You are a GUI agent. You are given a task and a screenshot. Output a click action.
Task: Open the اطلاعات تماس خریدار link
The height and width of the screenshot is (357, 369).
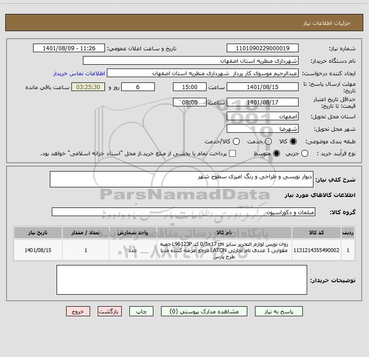click(x=79, y=73)
